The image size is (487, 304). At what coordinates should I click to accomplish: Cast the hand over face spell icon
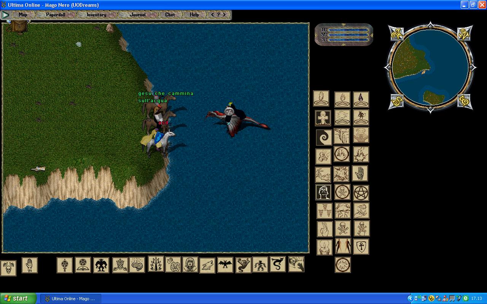[173, 264]
